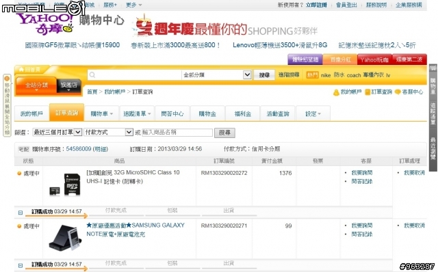Click the 國際牌GF5微單眼 promo link
This screenshot has height=272, width=438.
coord(73,45)
